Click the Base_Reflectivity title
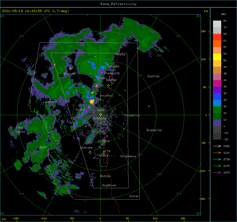237x222 pixels. [118, 4]
